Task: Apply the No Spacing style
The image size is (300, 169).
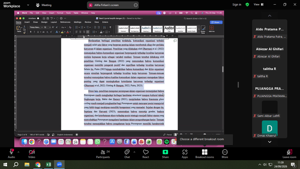Action: 135,29
